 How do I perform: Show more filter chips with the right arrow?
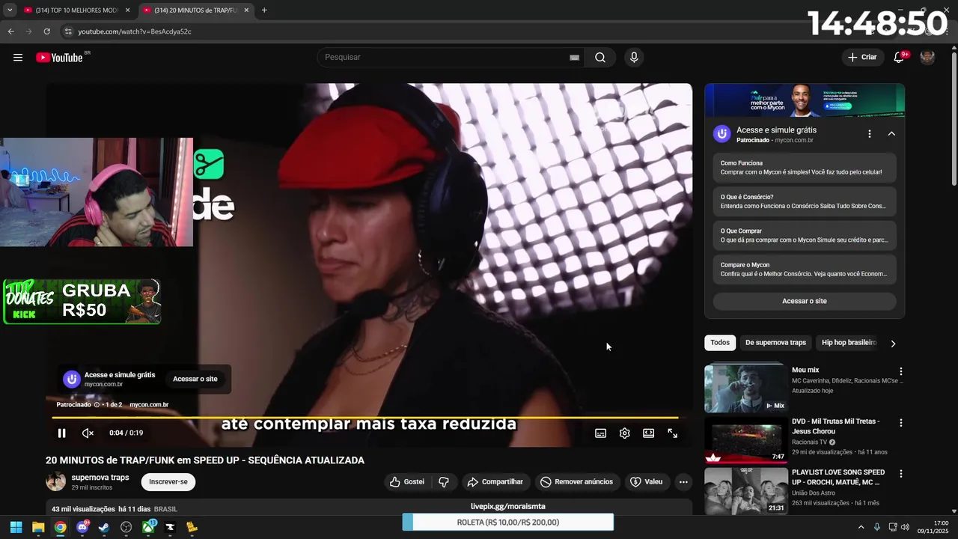(893, 344)
